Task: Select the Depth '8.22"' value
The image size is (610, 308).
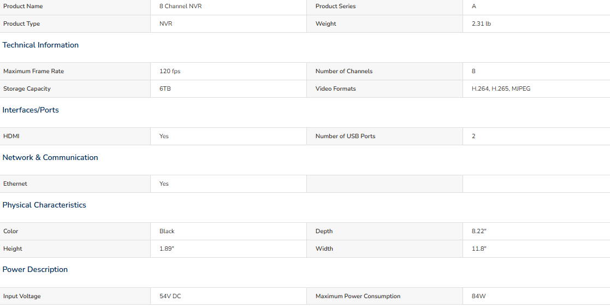Action: [x=479, y=231]
